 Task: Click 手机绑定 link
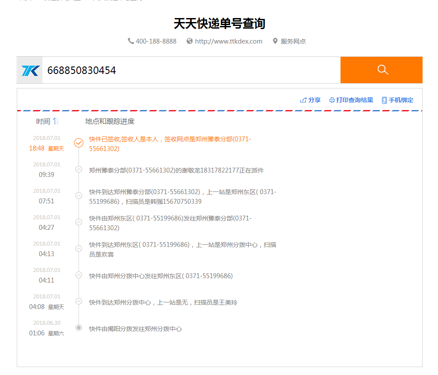pyautogui.click(x=401, y=100)
